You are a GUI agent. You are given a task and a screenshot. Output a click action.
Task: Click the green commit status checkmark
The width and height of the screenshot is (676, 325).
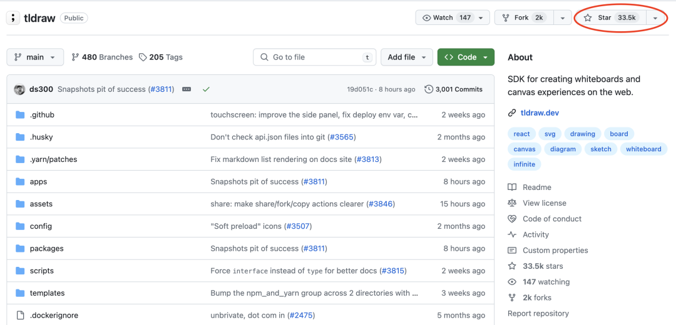click(x=205, y=89)
